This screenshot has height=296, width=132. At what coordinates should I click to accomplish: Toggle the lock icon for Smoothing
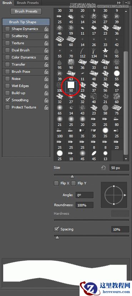46,101
